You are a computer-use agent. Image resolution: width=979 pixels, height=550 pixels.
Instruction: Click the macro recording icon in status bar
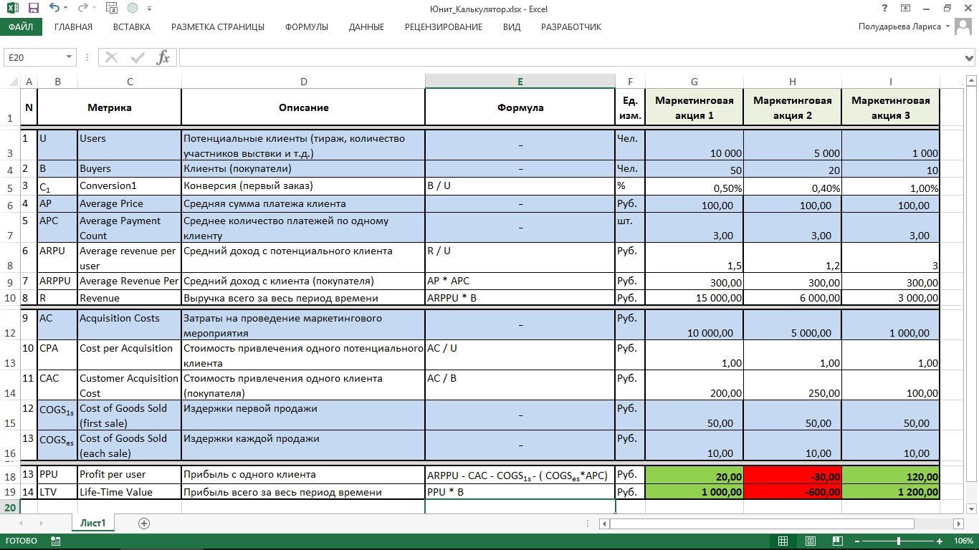[x=55, y=541]
